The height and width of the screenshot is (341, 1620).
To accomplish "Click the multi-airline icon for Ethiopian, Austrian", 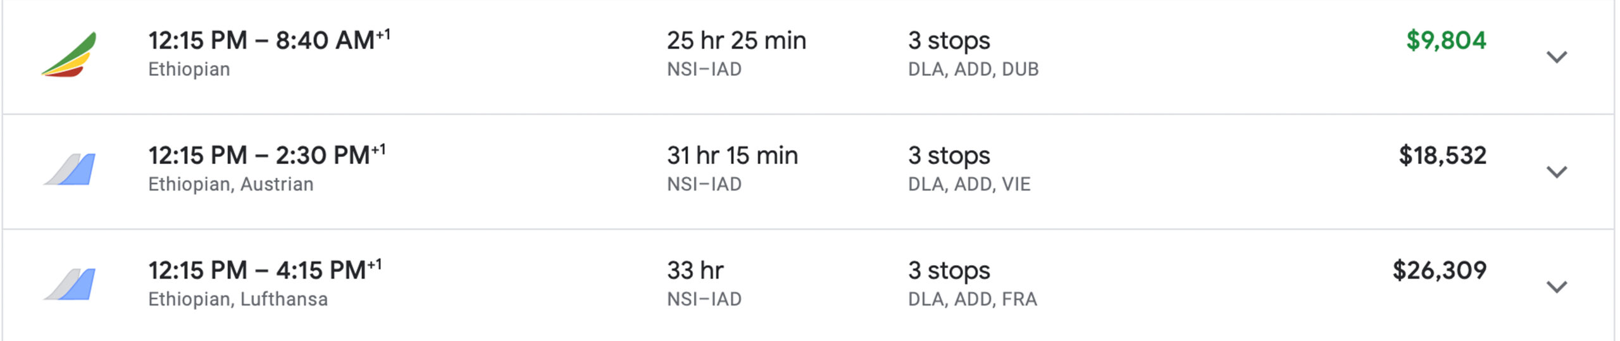I will (x=70, y=170).
